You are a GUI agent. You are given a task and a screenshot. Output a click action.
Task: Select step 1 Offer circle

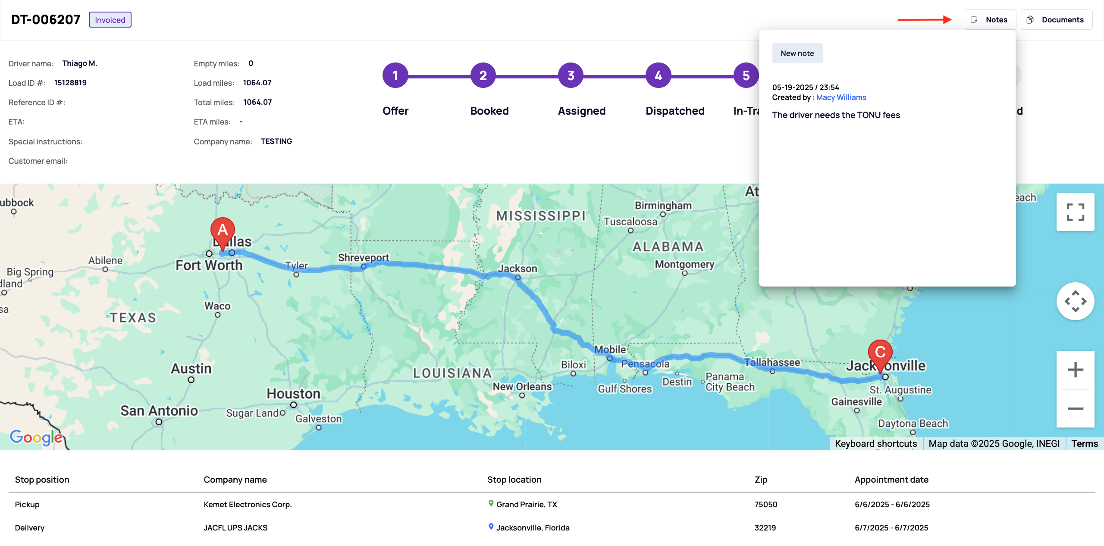pos(395,75)
